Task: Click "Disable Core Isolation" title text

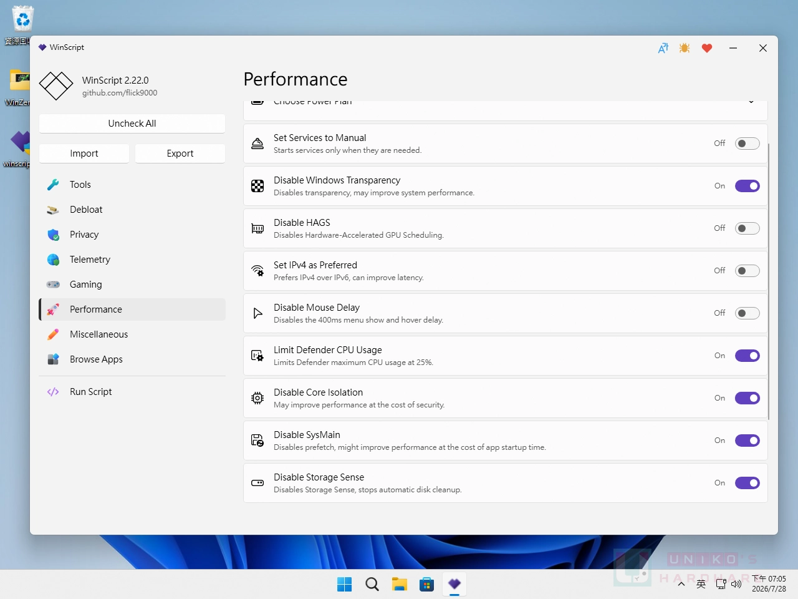Action: point(318,392)
